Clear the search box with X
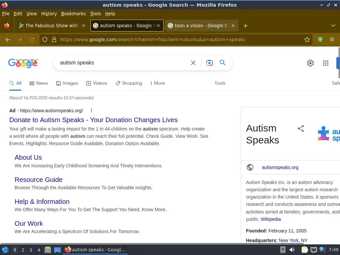This screenshot has width=340, height=255. (x=193, y=63)
